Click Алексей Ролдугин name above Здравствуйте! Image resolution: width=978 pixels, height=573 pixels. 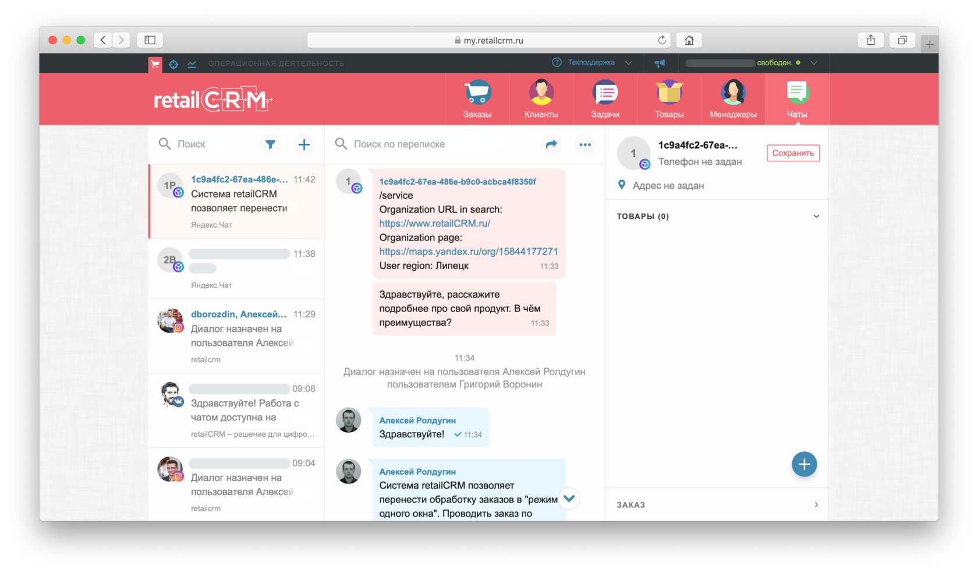tap(417, 420)
